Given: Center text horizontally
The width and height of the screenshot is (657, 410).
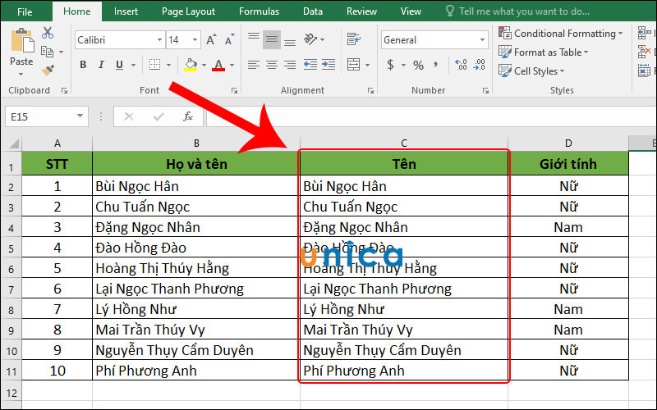Looking at the screenshot, I should [x=272, y=65].
